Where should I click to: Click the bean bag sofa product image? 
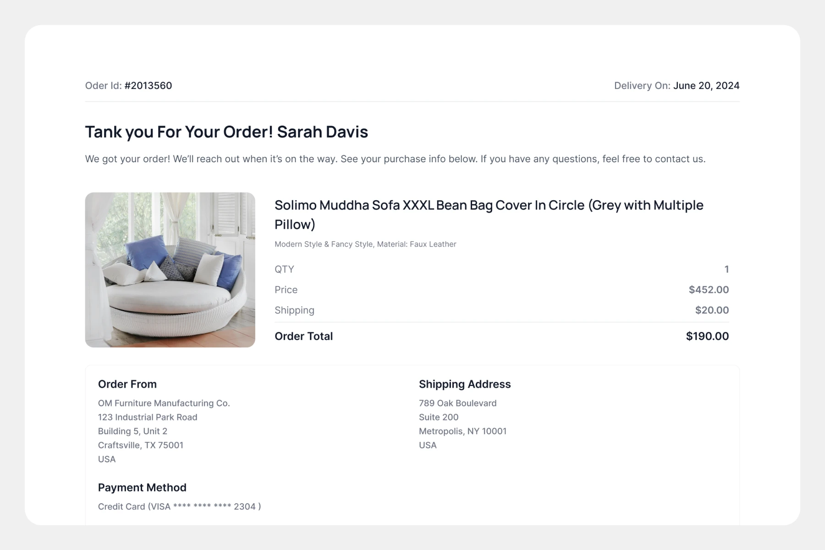tap(170, 269)
